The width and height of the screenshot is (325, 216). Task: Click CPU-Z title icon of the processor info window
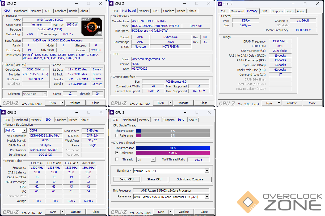point(3,3)
